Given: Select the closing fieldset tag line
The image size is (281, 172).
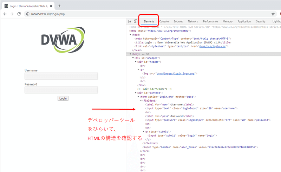Looking at the screenshot, I should tap(150, 143).
